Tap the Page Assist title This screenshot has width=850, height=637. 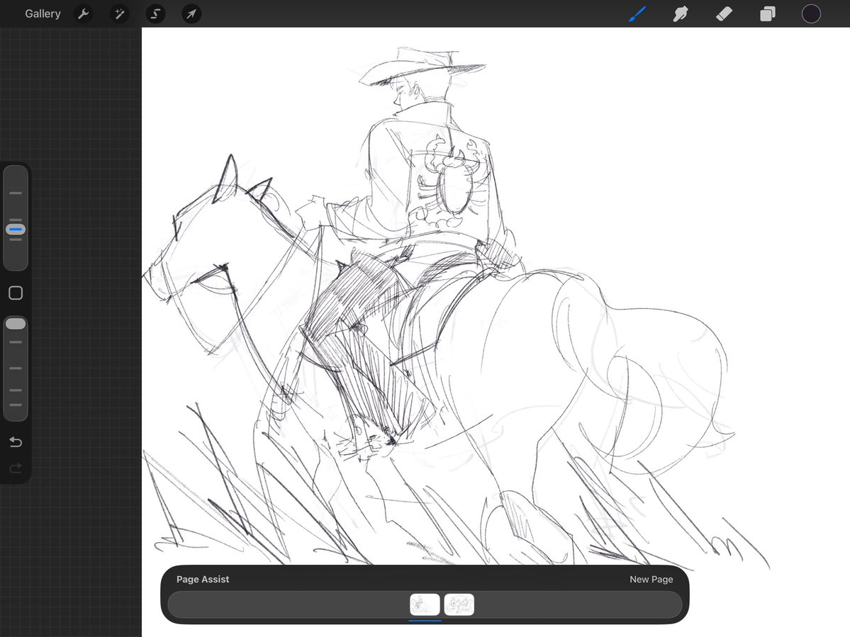[203, 579]
